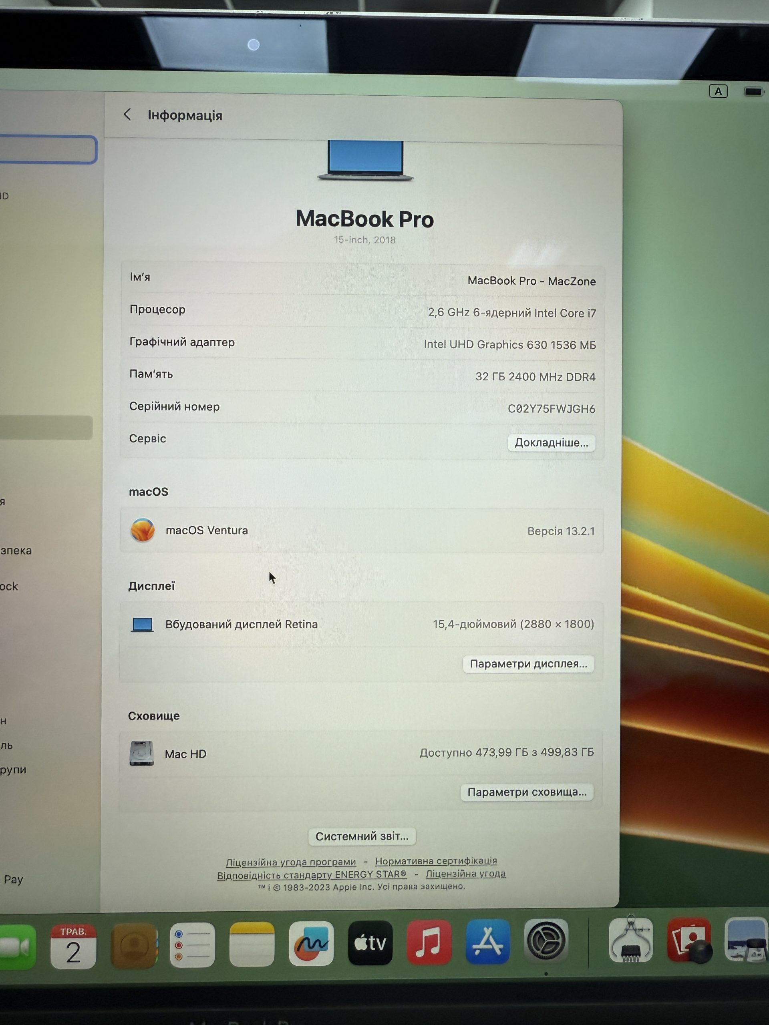Click Доступно 473,99 ГБ з 499,83 ГБ

click(507, 752)
